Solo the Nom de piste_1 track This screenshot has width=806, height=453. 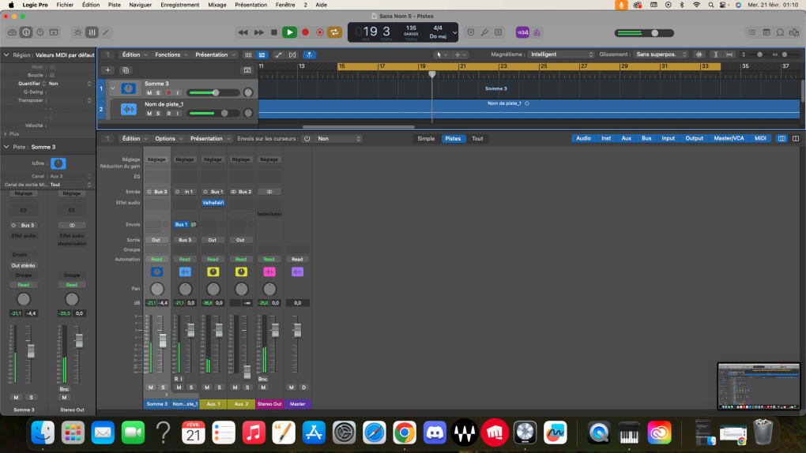(x=158, y=114)
